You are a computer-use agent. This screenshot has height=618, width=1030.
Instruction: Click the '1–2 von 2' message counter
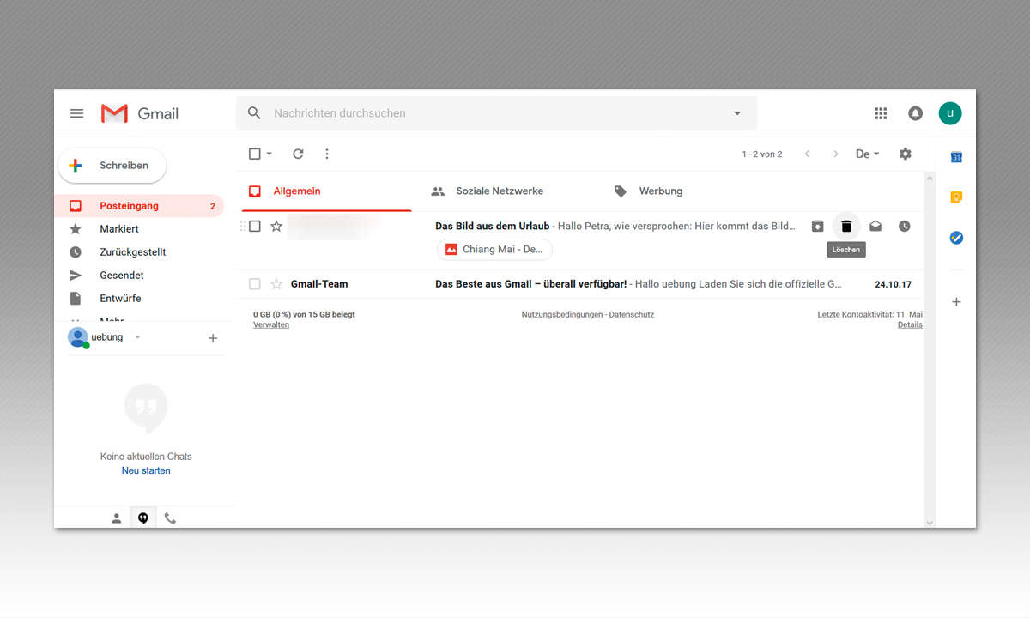coord(762,154)
